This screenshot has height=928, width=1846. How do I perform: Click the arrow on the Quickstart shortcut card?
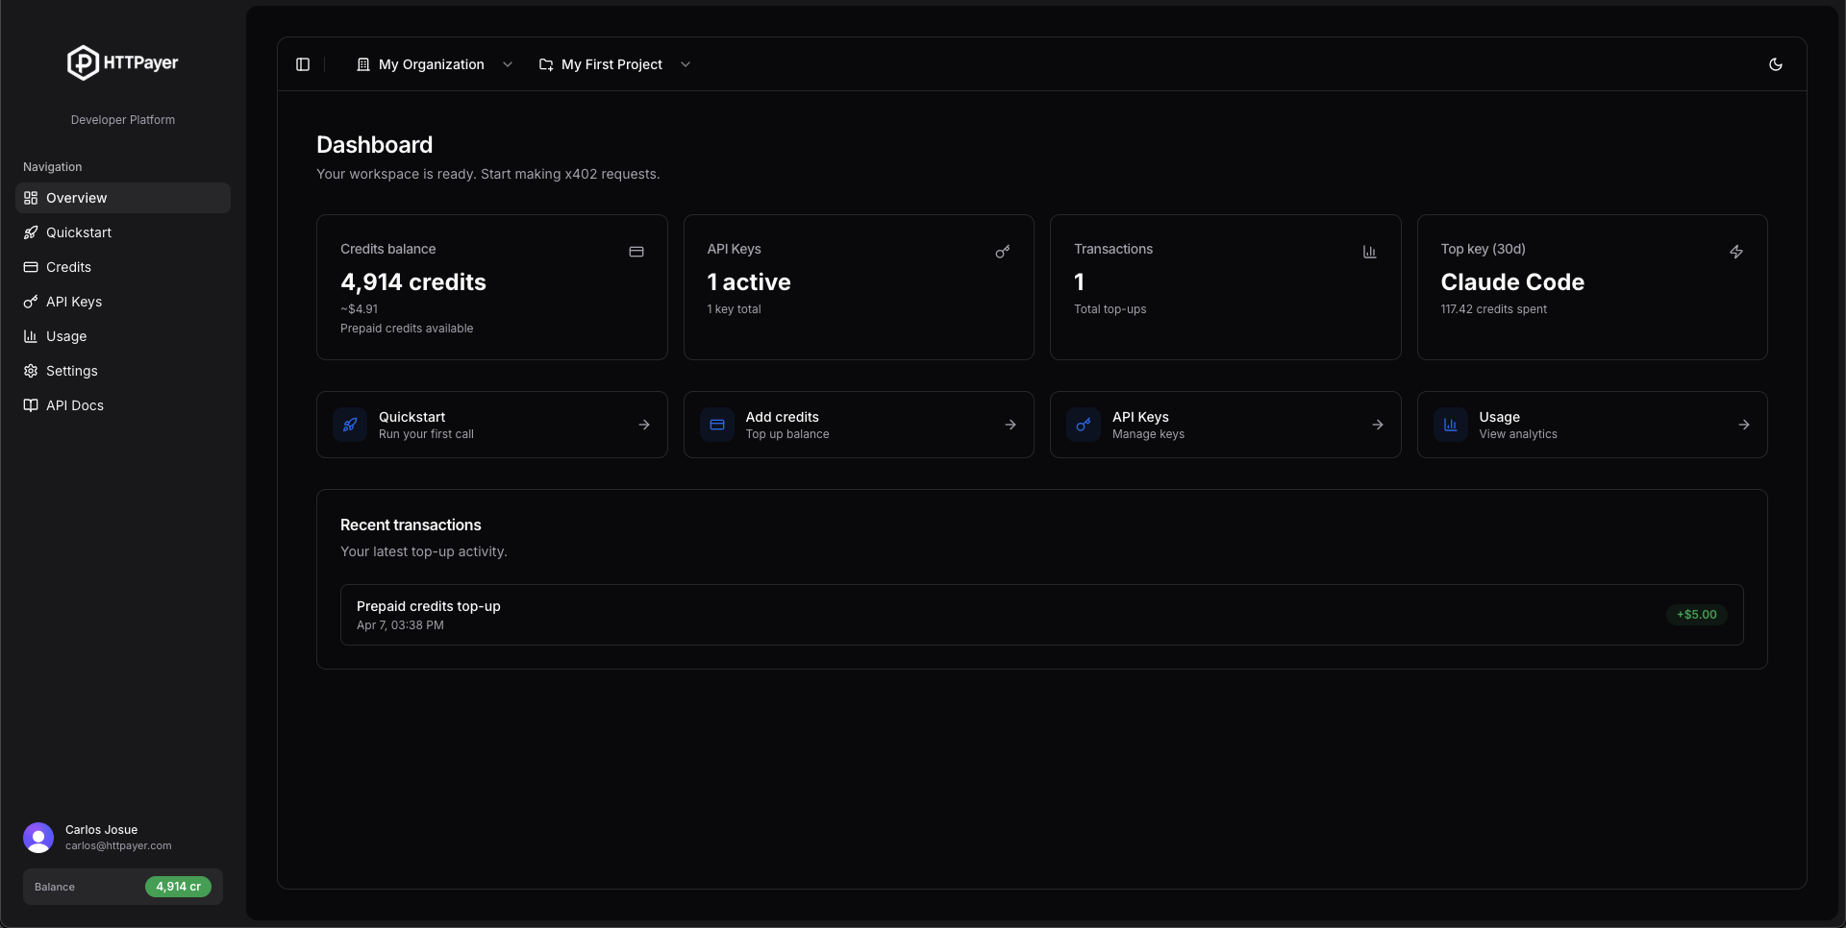tap(644, 424)
